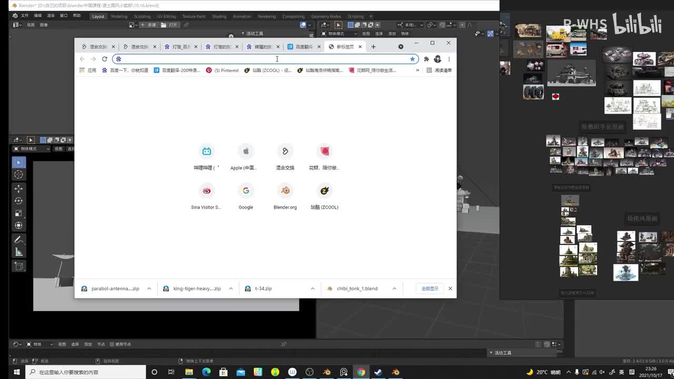Open the Bilibili shortcut tile
This screenshot has height=379, width=674.
coord(206,157)
